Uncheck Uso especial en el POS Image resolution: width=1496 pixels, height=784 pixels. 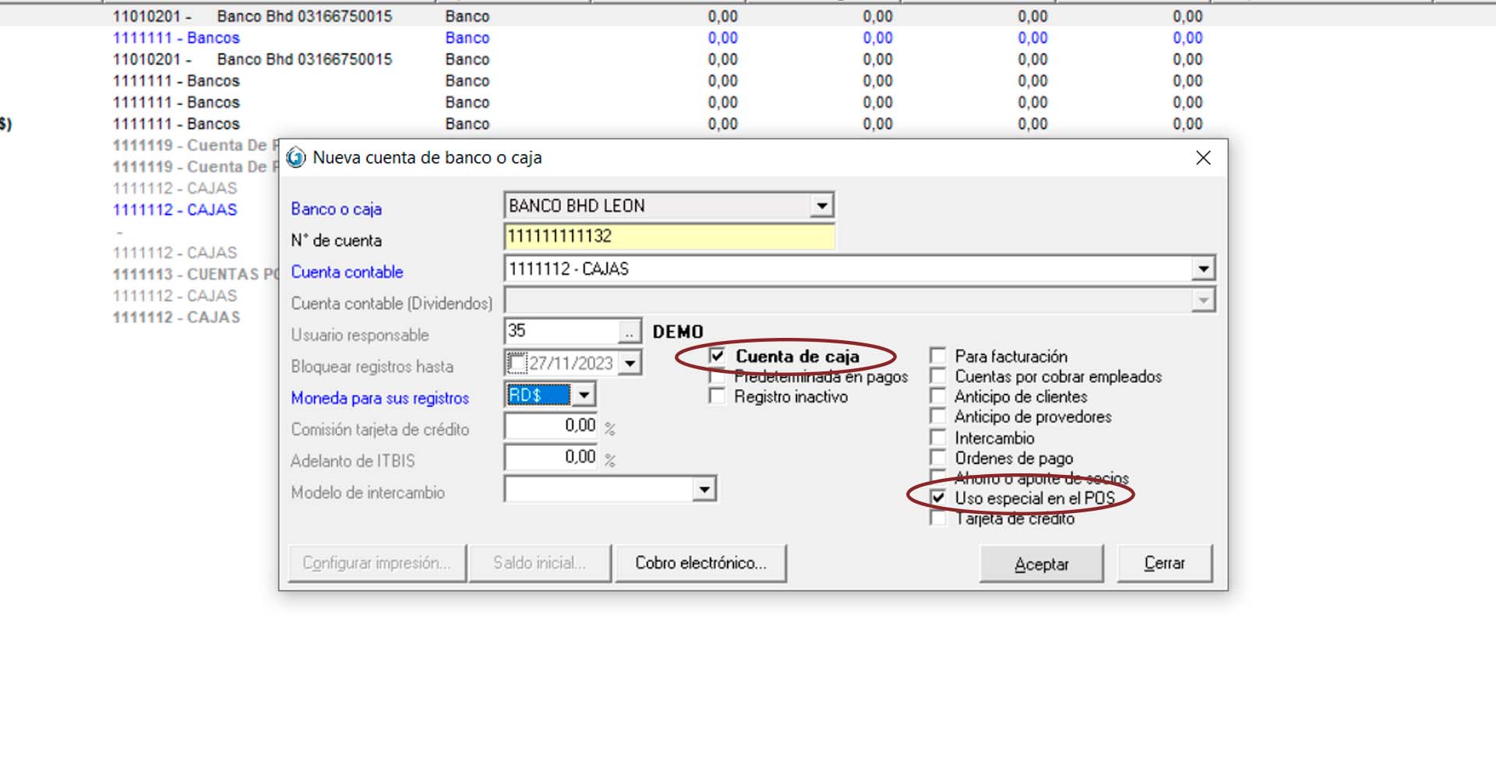pos(938,498)
